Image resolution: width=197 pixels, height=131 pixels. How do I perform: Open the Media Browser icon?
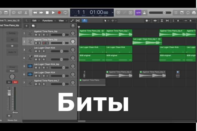194,13
